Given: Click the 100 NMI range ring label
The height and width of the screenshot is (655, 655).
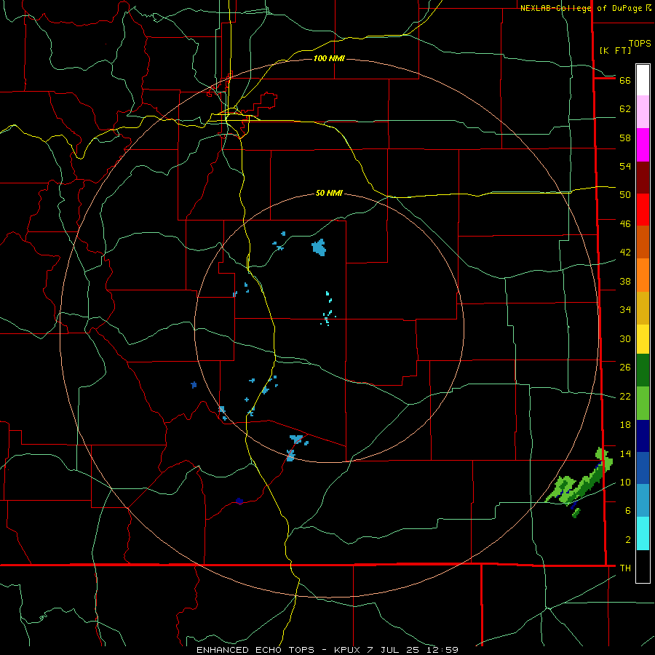Looking at the screenshot, I should pyautogui.click(x=329, y=58).
